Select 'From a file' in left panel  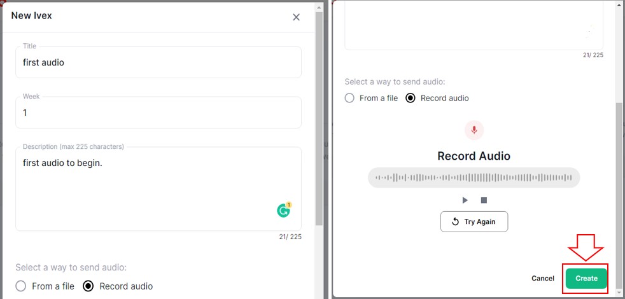(22, 286)
